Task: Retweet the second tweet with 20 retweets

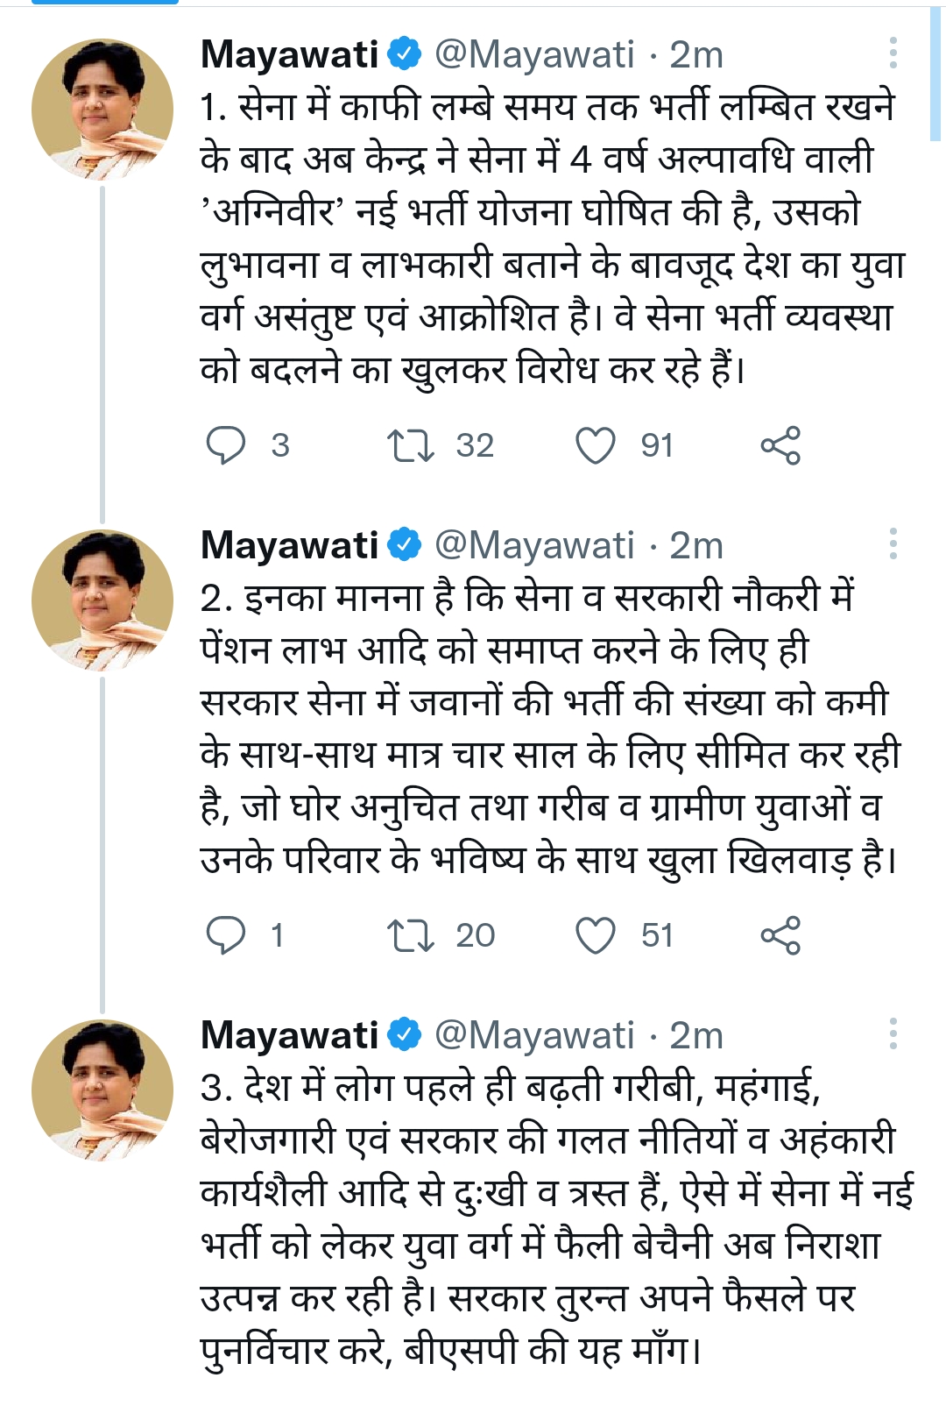Action: click(x=411, y=935)
